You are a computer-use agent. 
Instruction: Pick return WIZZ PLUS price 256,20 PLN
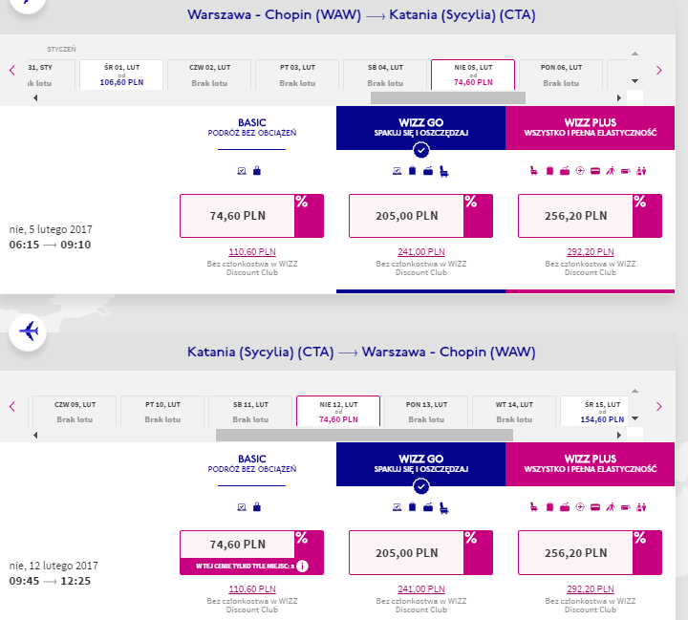pyautogui.click(x=591, y=552)
